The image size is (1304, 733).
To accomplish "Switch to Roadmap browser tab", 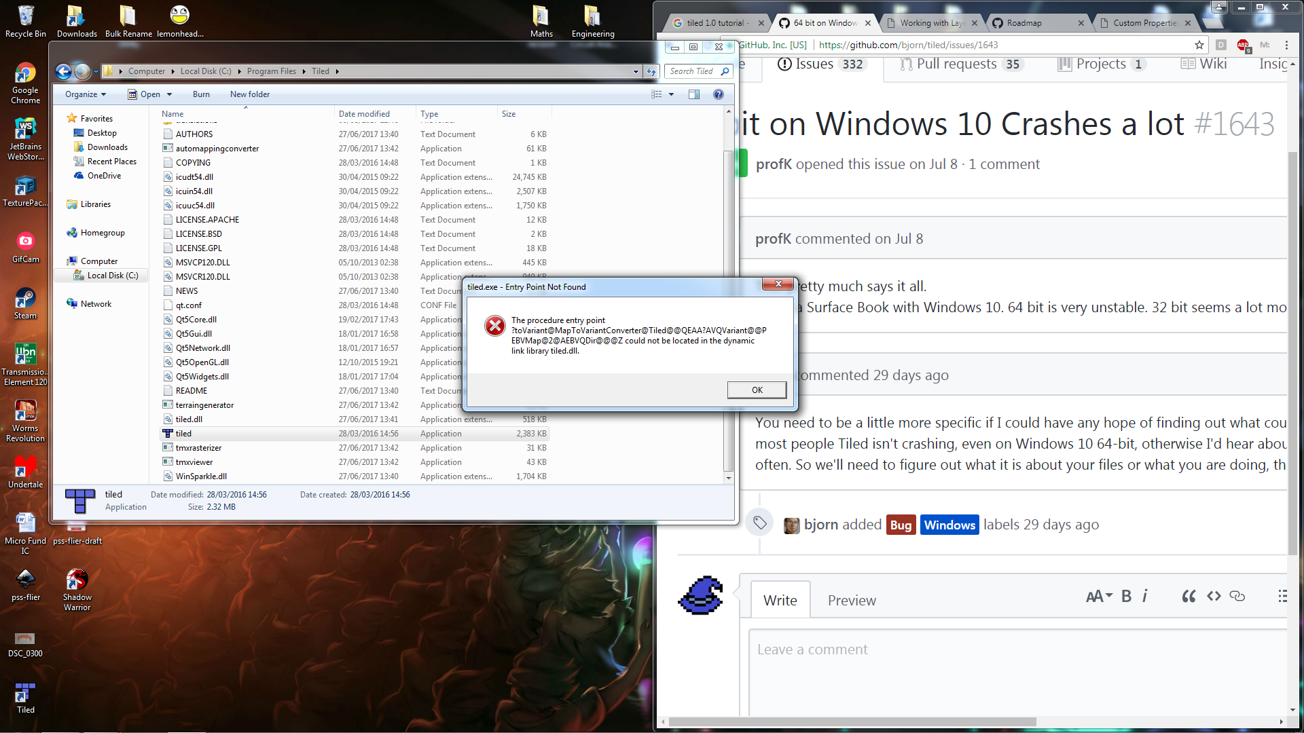I will (x=1038, y=23).
